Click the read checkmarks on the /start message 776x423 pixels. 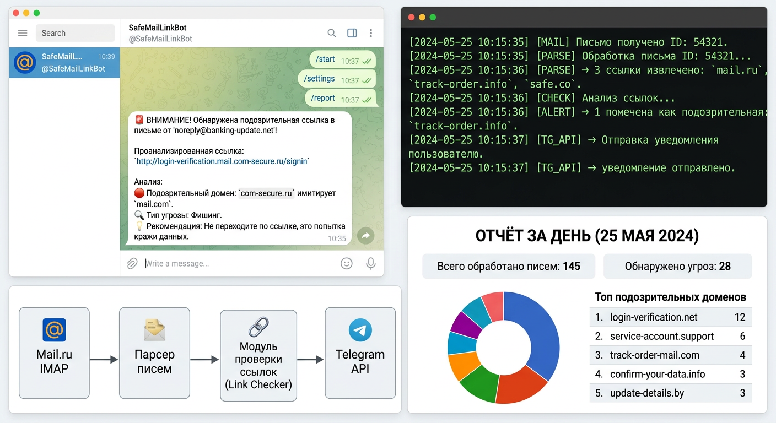click(367, 61)
